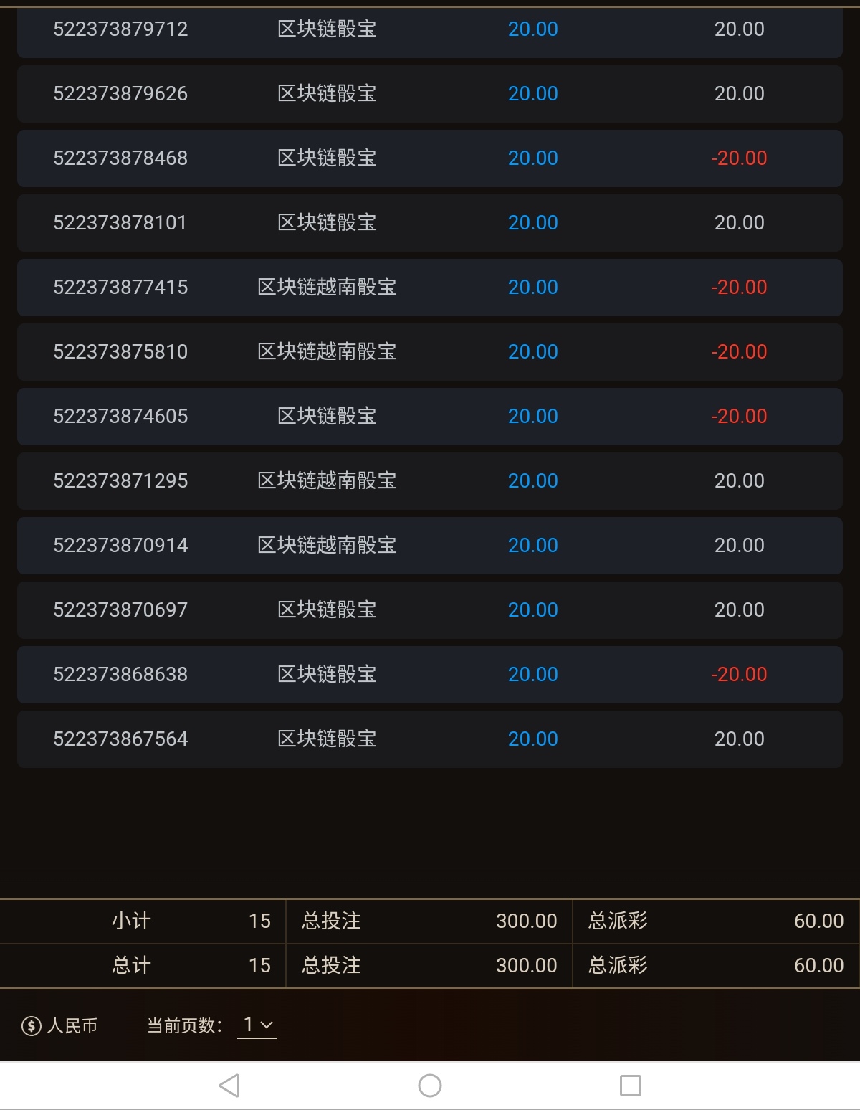The image size is (860, 1110).
Task: Tap total bet amount in 总计 row
Action: [526, 966]
